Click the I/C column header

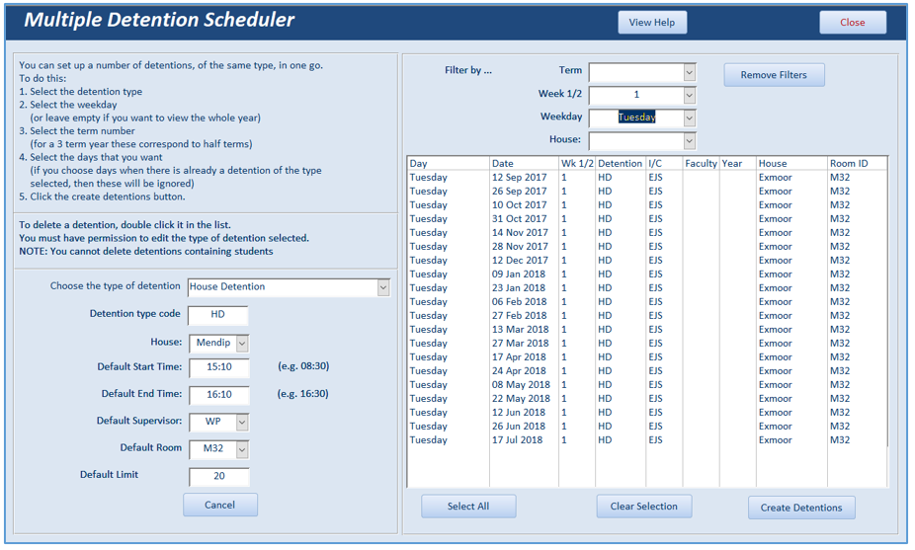(x=664, y=164)
